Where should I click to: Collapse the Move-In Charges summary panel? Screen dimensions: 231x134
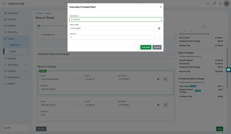(x=222, y=53)
